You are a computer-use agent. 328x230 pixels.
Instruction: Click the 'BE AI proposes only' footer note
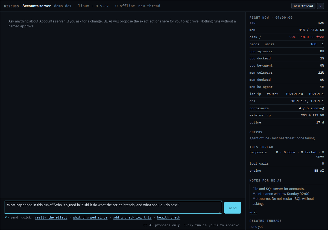[192, 225]
